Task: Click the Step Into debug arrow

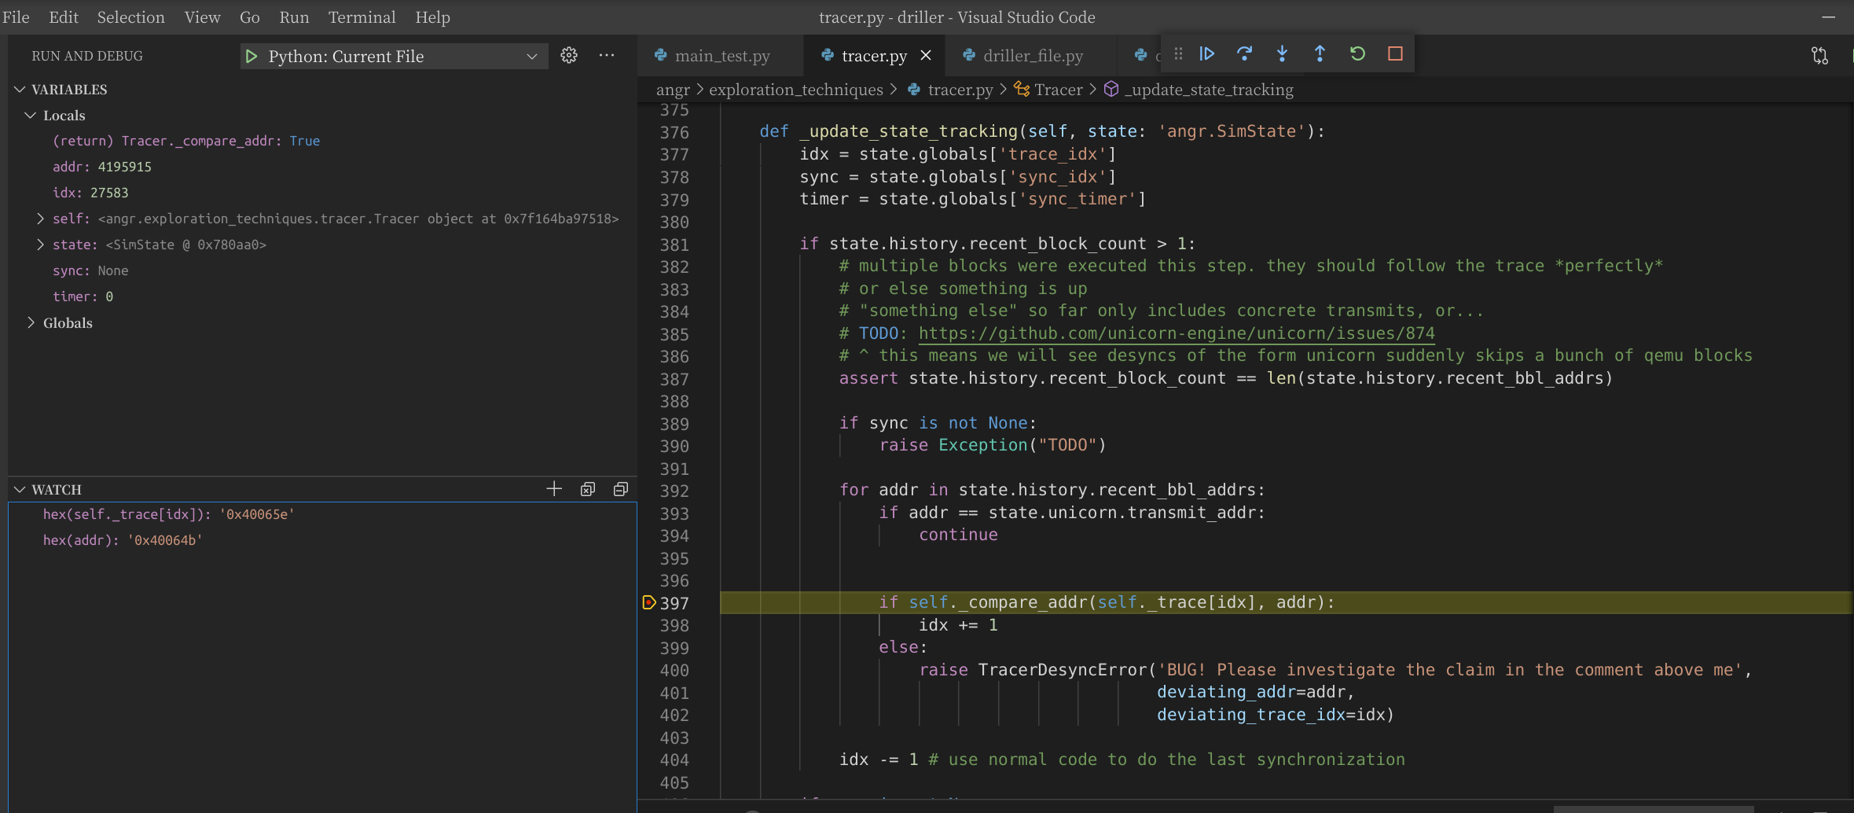Action: [1282, 54]
